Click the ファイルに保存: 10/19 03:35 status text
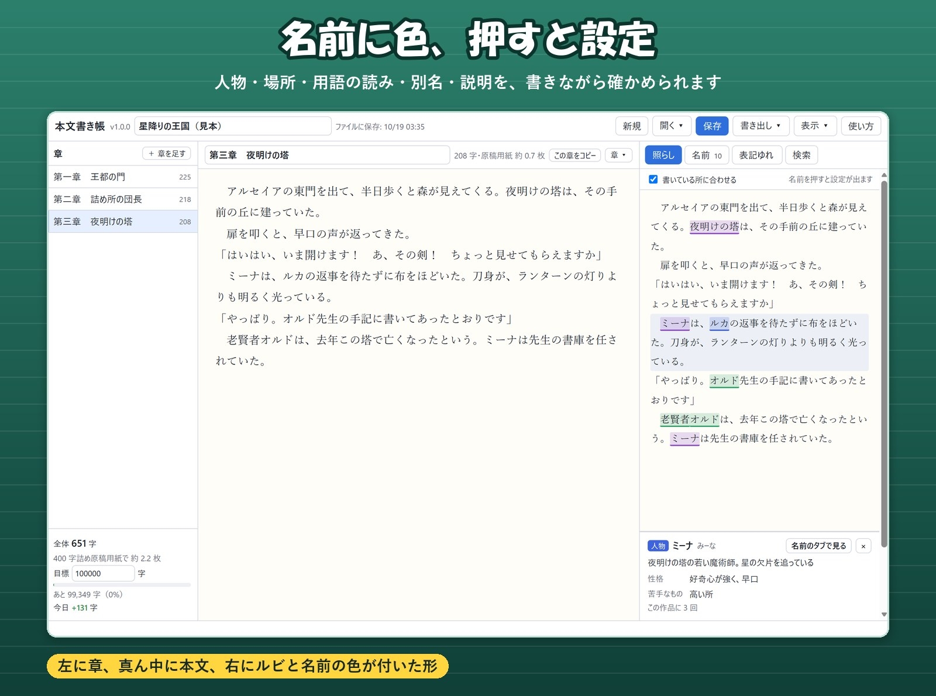936x696 pixels. coord(380,127)
